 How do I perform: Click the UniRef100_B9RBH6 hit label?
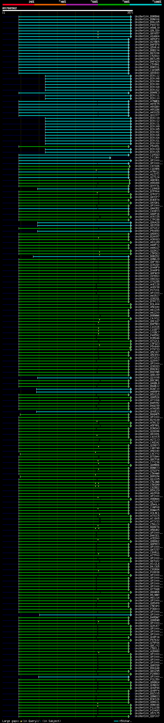coord(147,17)
